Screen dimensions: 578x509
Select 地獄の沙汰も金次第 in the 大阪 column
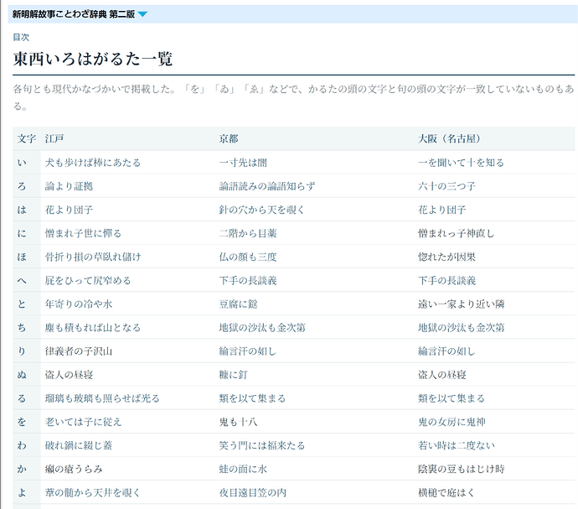pos(462,328)
